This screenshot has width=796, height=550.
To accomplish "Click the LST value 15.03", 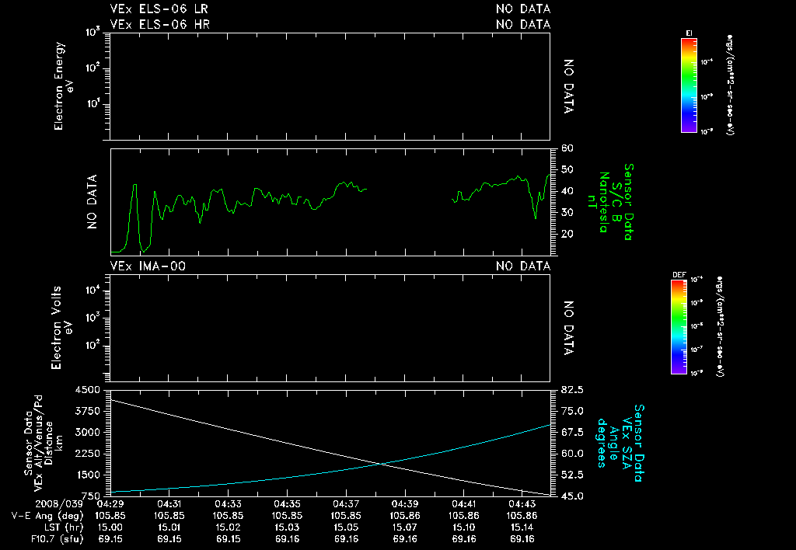I will [x=287, y=527].
